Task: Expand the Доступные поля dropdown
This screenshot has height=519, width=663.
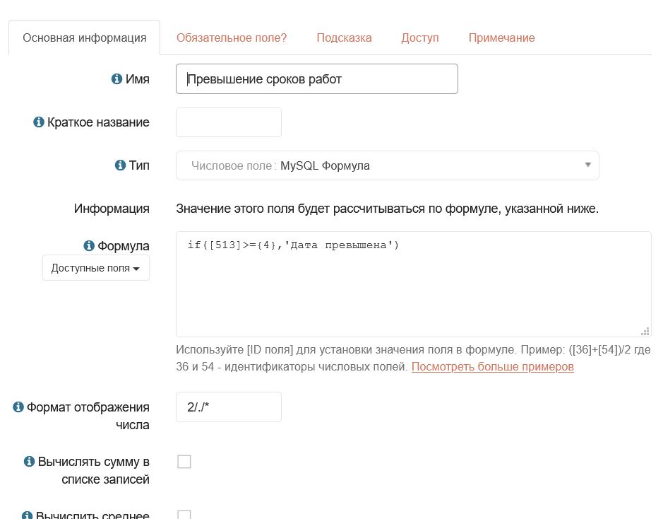Action: [x=95, y=267]
